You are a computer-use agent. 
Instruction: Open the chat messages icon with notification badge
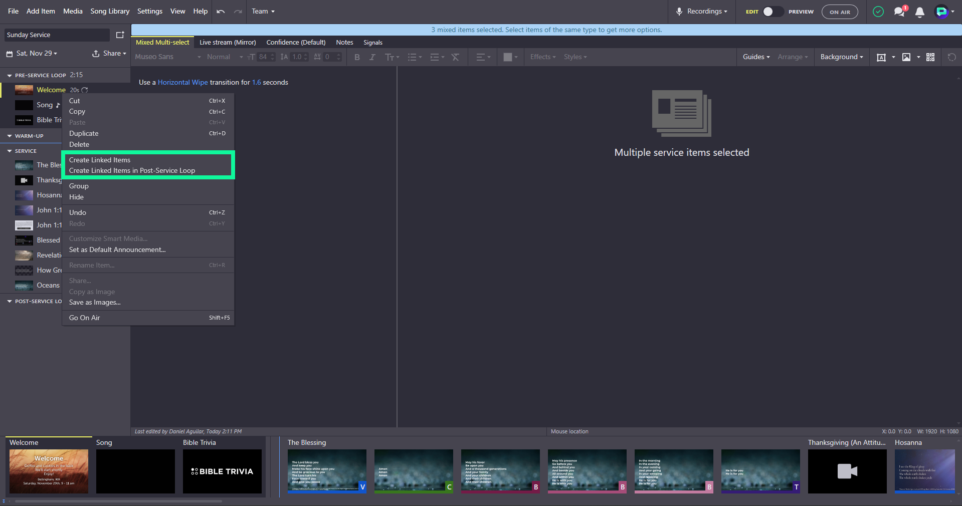tap(900, 11)
